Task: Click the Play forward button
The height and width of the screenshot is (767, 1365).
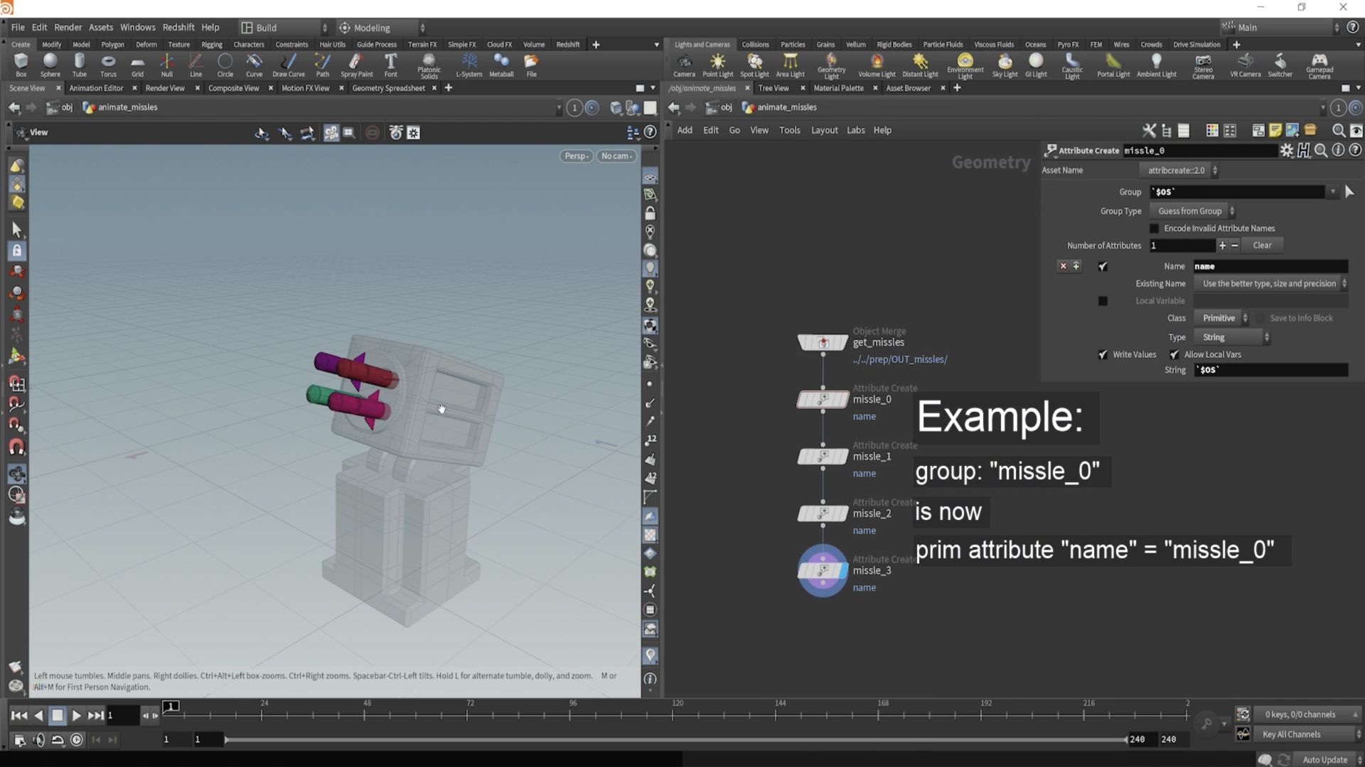Action: 77,715
